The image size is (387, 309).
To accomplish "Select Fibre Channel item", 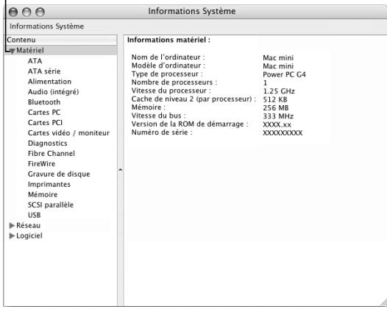I will click(x=52, y=154).
